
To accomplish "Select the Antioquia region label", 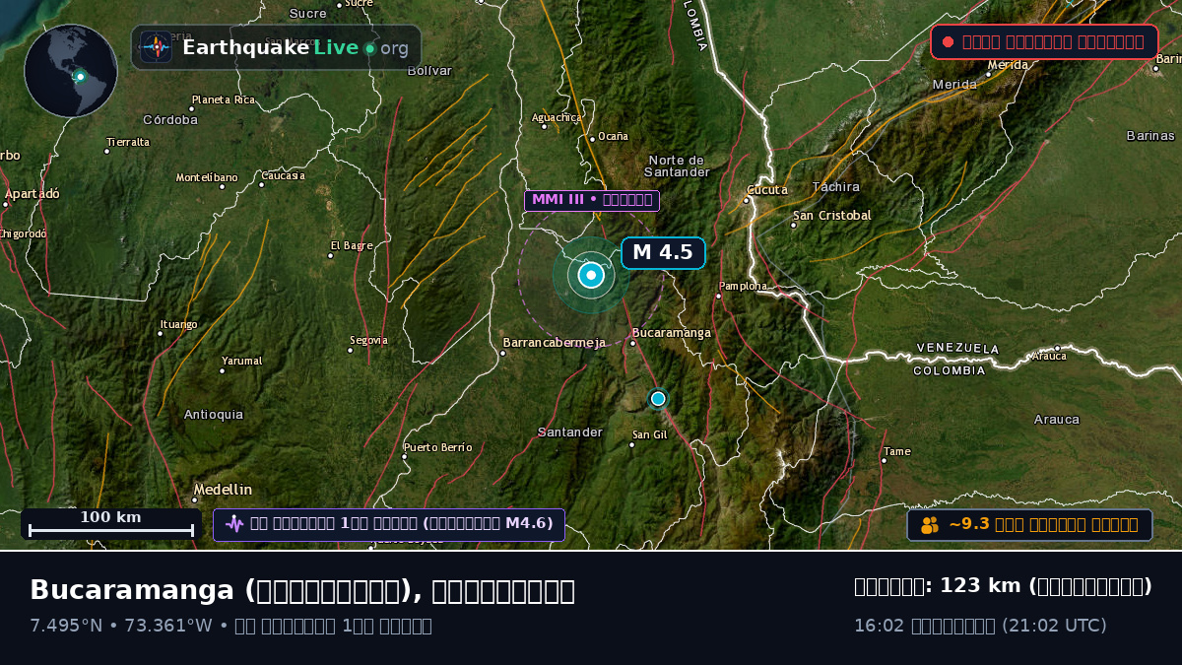I will [214, 415].
